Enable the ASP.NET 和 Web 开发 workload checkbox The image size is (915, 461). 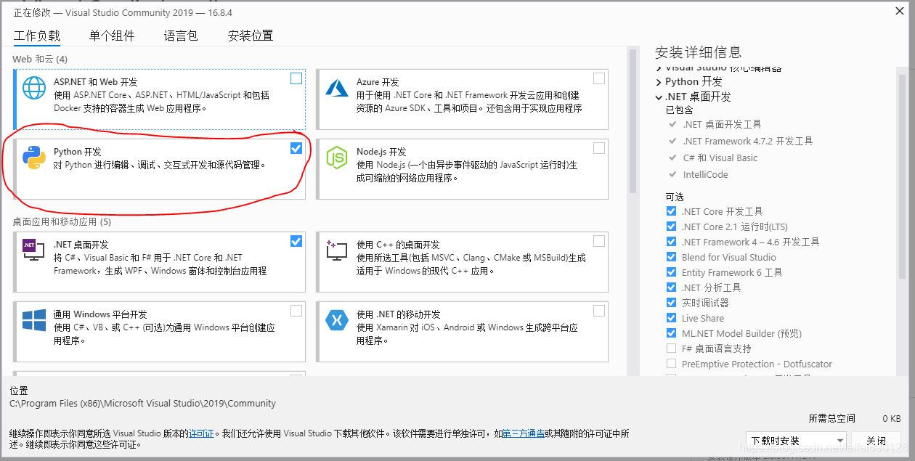296,78
